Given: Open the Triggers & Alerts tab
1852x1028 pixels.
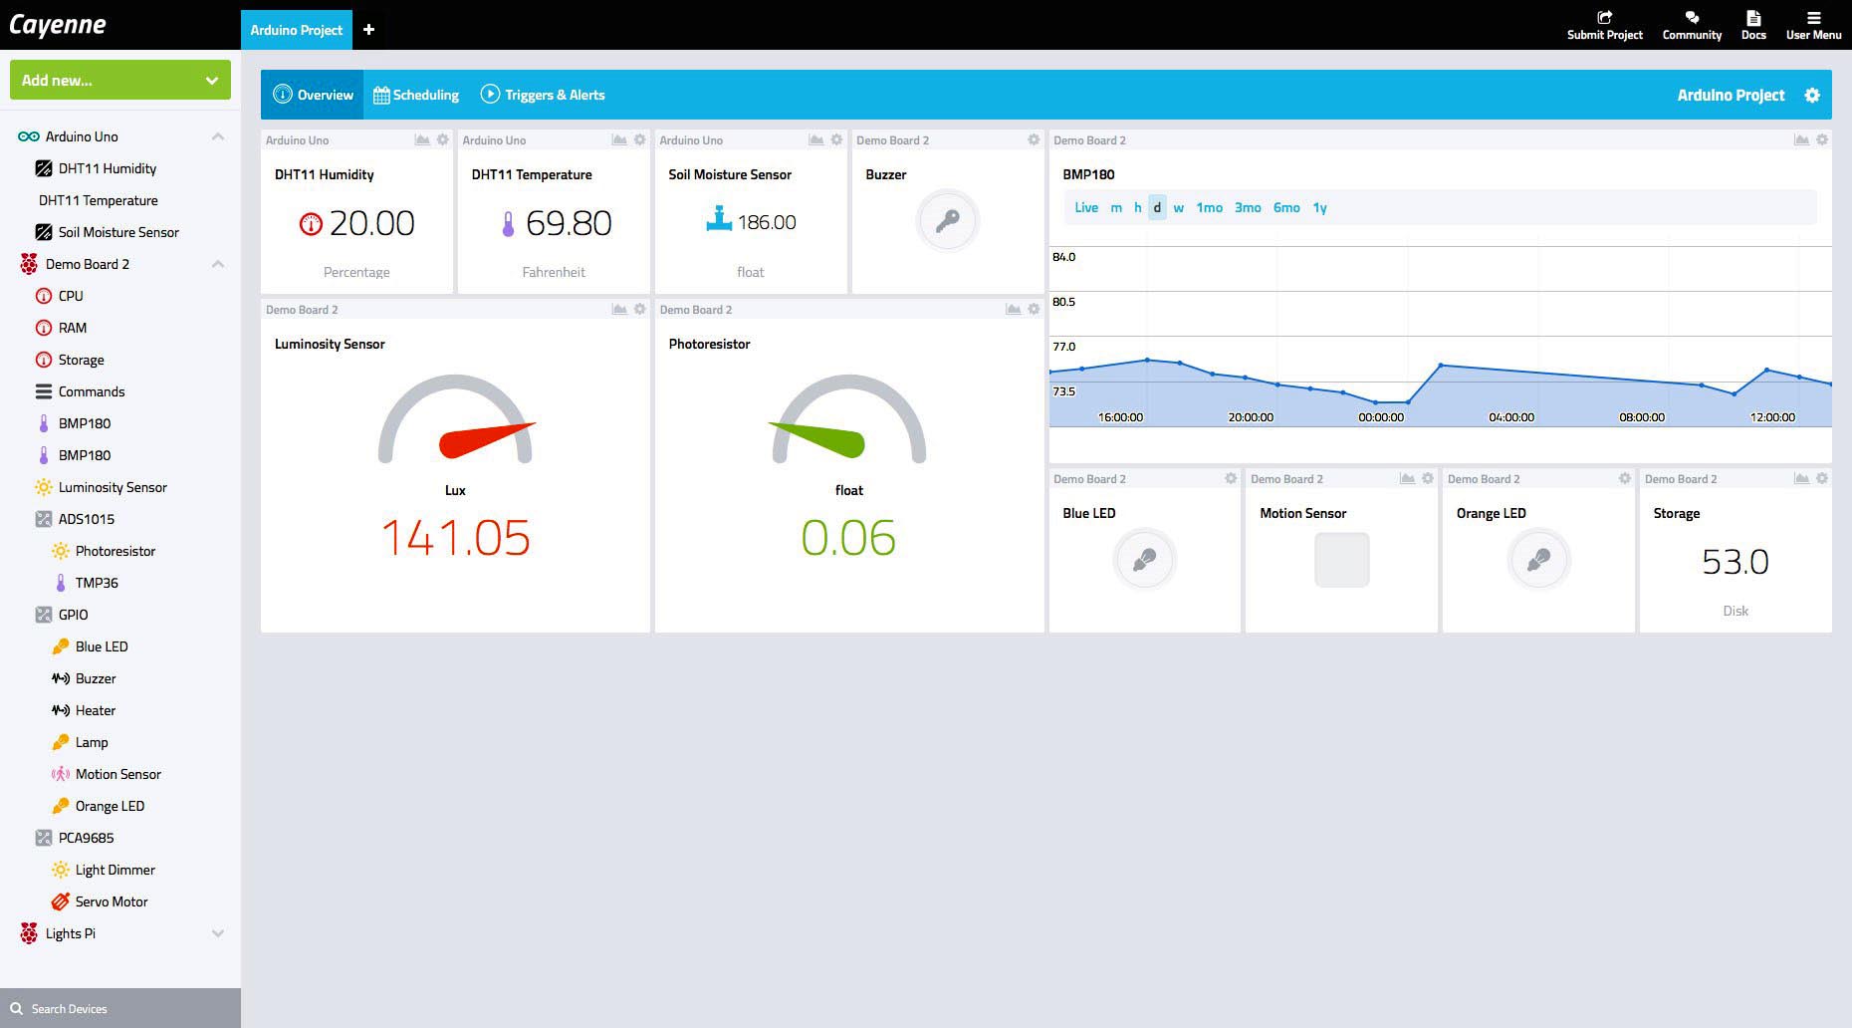Looking at the screenshot, I should tap(543, 96).
